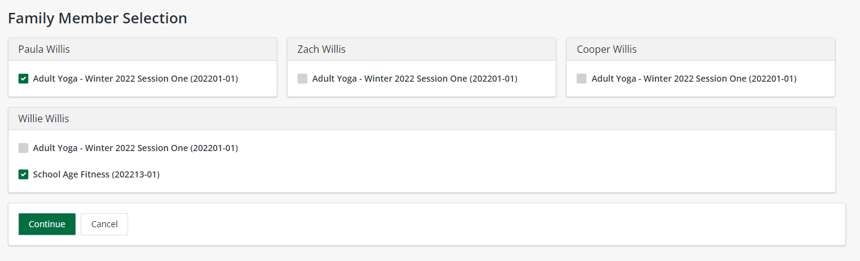This screenshot has height=261, width=860.
Task: Click empty area of the Continue/Cancel footer panel
Action: (481, 224)
